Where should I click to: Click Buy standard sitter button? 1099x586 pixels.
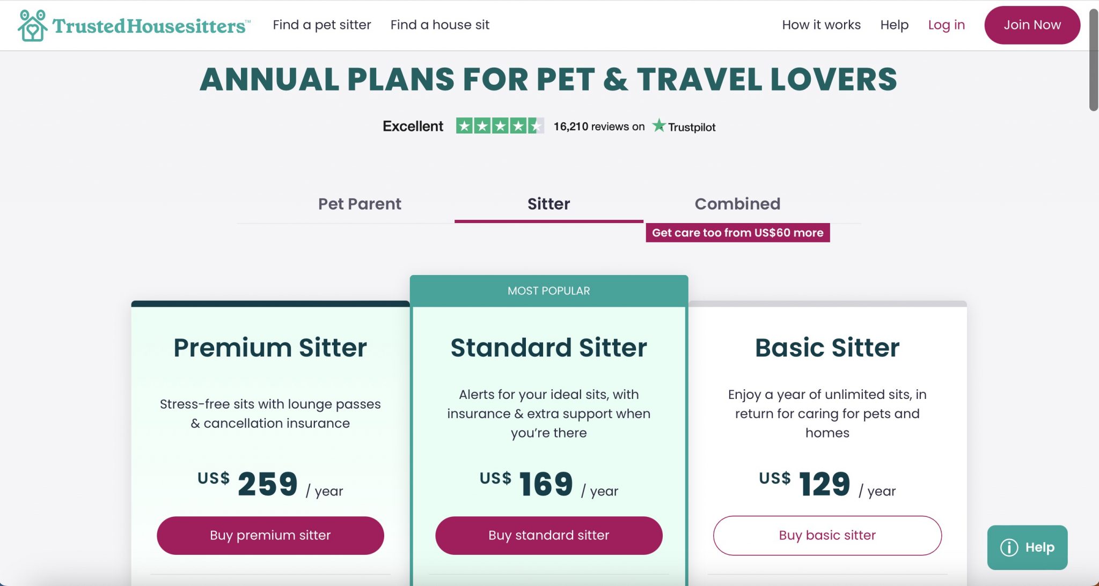tap(548, 535)
